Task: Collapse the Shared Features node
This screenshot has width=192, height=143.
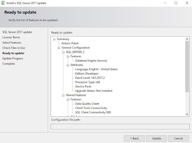Action: point(63,95)
